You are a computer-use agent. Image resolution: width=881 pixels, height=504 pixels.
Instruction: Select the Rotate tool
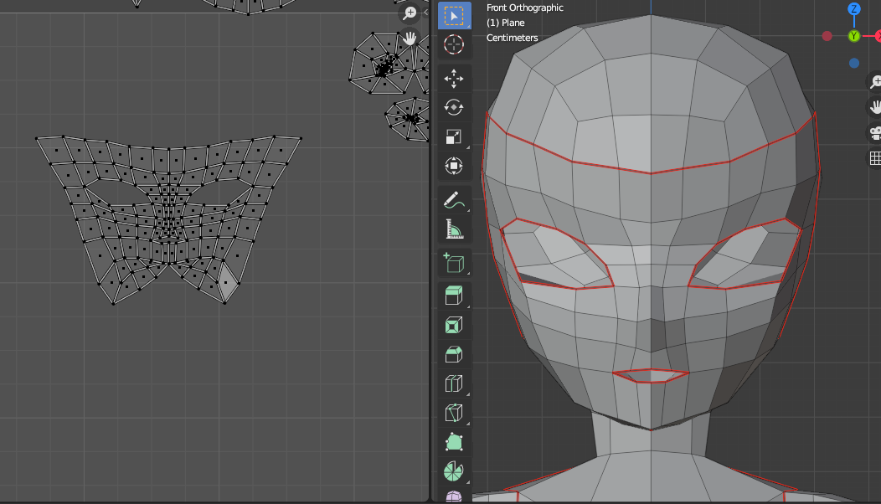(x=454, y=107)
